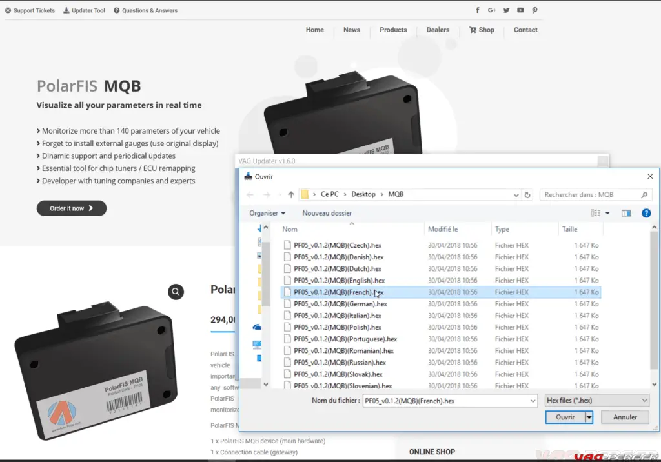Go to Contact in site navigation
Screen dimensions: 661x462
tap(525, 30)
